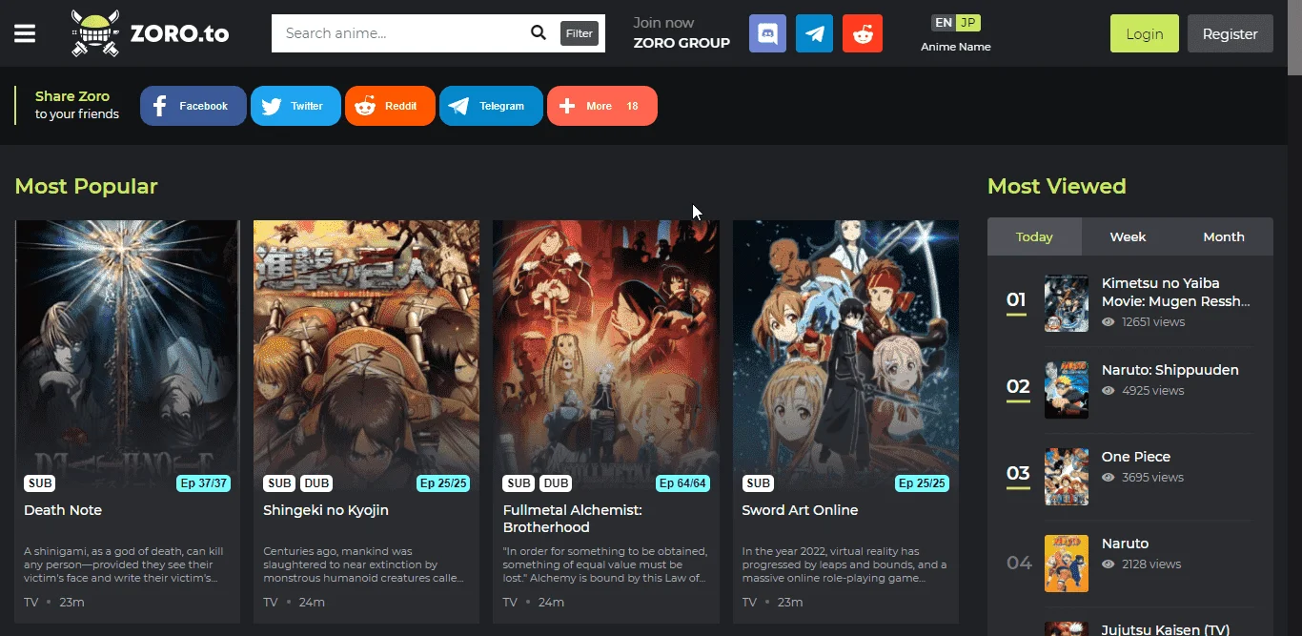The height and width of the screenshot is (636, 1302).
Task: Select the Month tab in Most Viewed
Action: pyautogui.click(x=1224, y=236)
